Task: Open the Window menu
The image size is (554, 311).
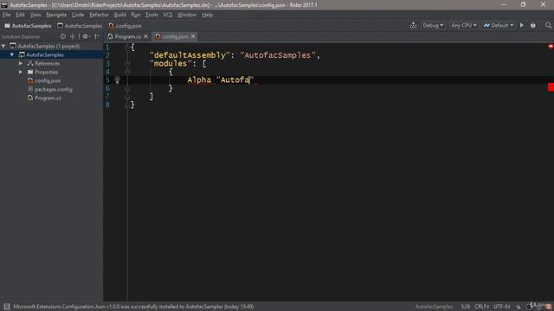Action: (187, 15)
